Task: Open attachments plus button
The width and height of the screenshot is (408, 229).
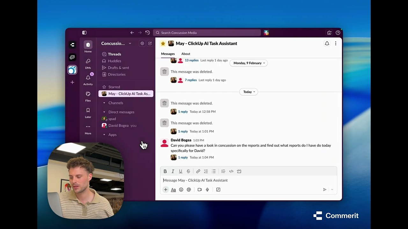Action: (x=165, y=190)
